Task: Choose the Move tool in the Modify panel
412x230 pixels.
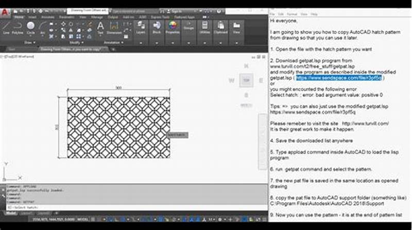Action: (63, 24)
